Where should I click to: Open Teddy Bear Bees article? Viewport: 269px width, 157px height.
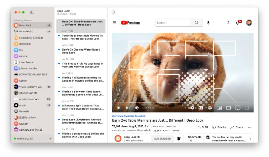click(x=82, y=37)
